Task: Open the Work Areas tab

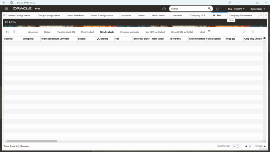Action: (x=158, y=16)
